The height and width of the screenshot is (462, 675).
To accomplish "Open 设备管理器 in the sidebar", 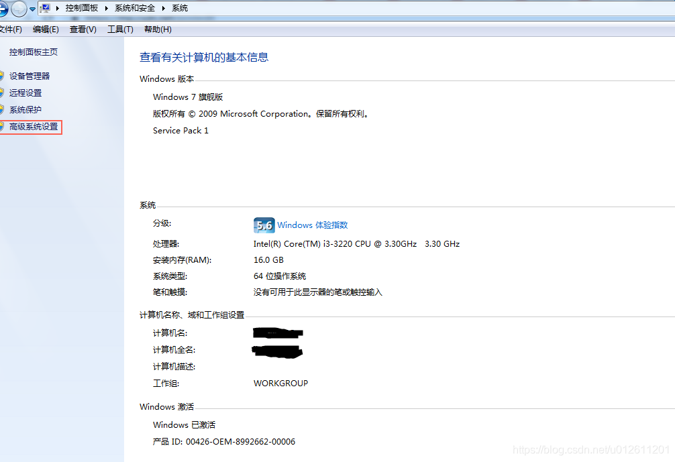I will 30,76.
